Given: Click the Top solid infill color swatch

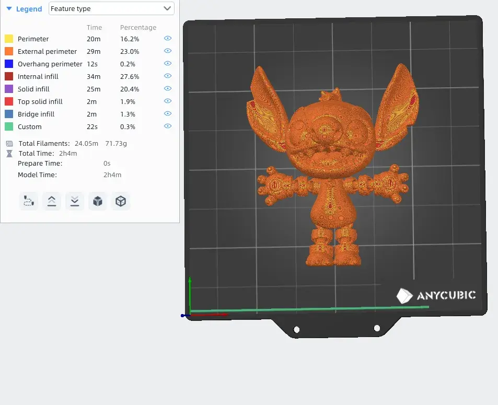Looking at the screenshot, I should coord(9,101).
